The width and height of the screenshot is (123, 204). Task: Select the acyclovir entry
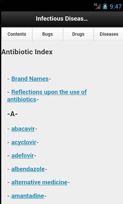24,142
